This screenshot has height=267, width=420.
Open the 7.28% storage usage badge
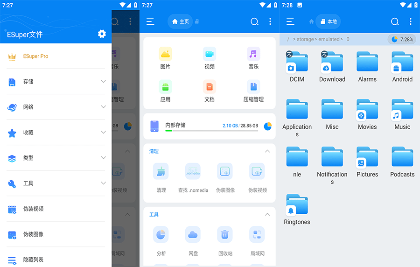coord(402,39)
